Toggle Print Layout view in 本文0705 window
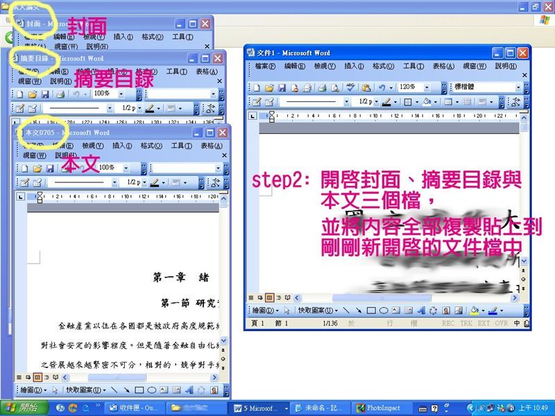This screenshot has width=555, height=416. (37, 377)
